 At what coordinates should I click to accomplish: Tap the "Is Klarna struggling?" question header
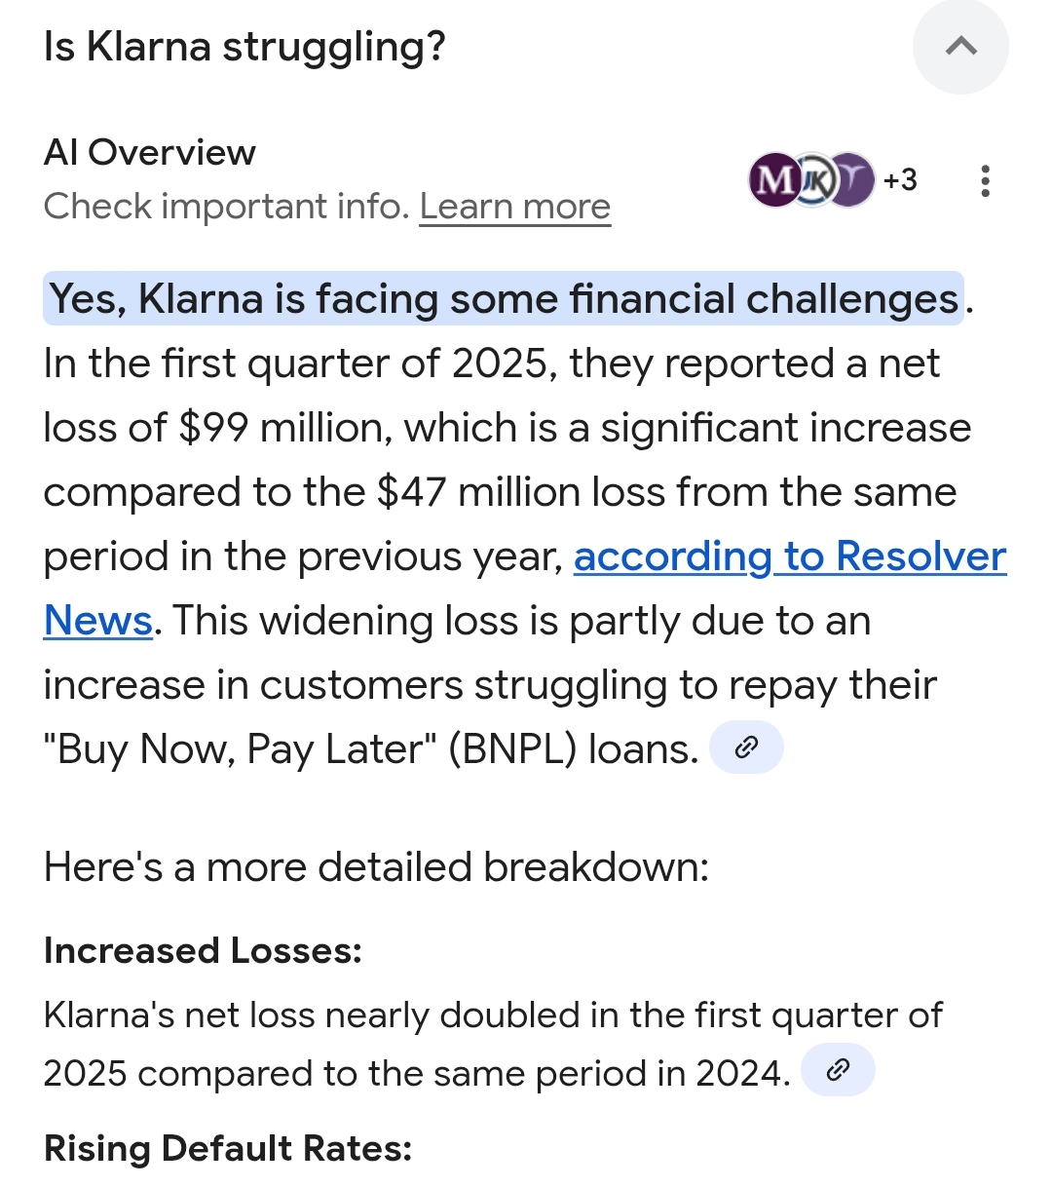[244, 46]
